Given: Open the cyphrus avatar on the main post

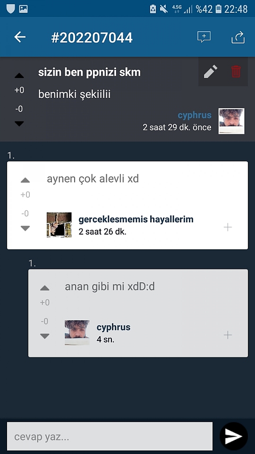Looking at the screenshot, I should pos(231,121).
